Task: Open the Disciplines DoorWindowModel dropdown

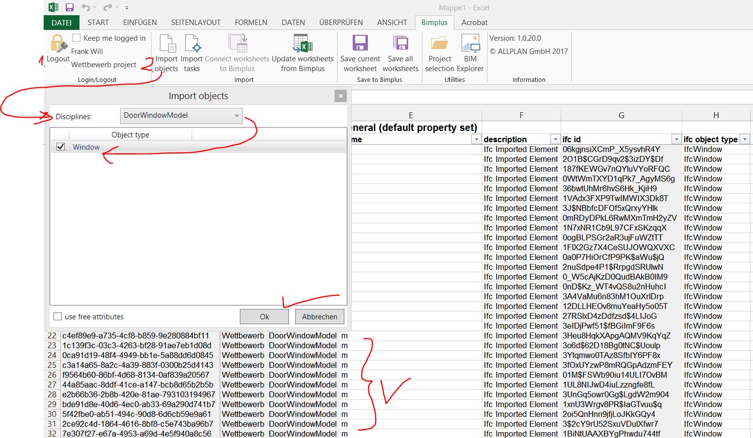Action: 181,116
